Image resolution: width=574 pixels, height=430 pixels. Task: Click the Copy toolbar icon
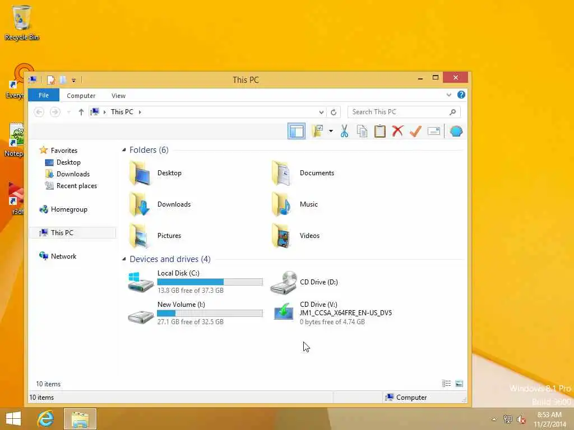coord(362,131)
